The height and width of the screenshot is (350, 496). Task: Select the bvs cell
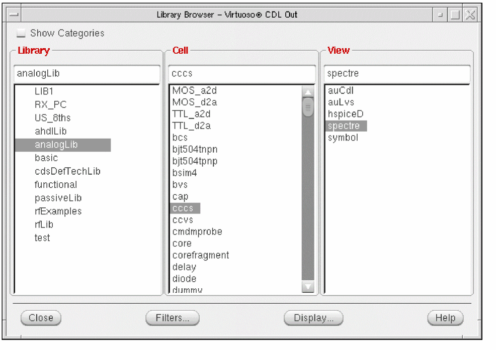pos(180,185)
